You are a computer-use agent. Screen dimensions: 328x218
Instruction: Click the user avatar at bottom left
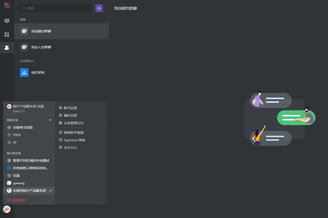point(7,209)
